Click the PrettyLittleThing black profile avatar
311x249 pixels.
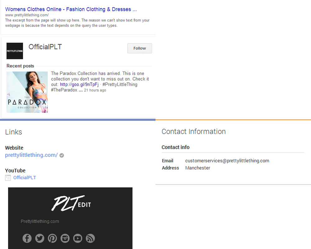point(15,51)
